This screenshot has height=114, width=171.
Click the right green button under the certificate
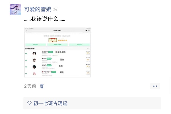[79, 44]
